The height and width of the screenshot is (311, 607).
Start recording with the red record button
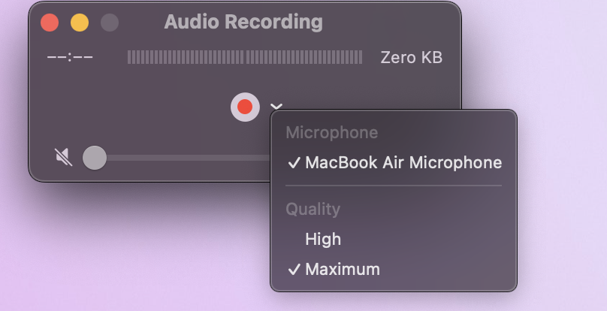[245, 107]
